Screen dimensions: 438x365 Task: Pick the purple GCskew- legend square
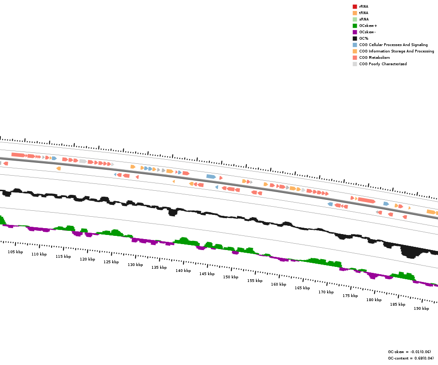click(355, 32)
